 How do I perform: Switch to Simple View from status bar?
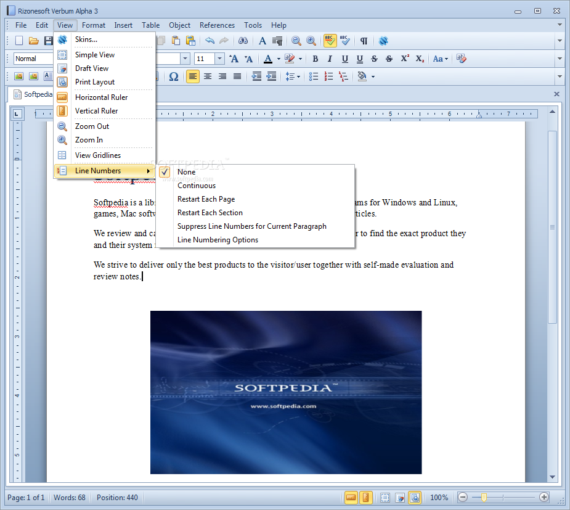385,498
